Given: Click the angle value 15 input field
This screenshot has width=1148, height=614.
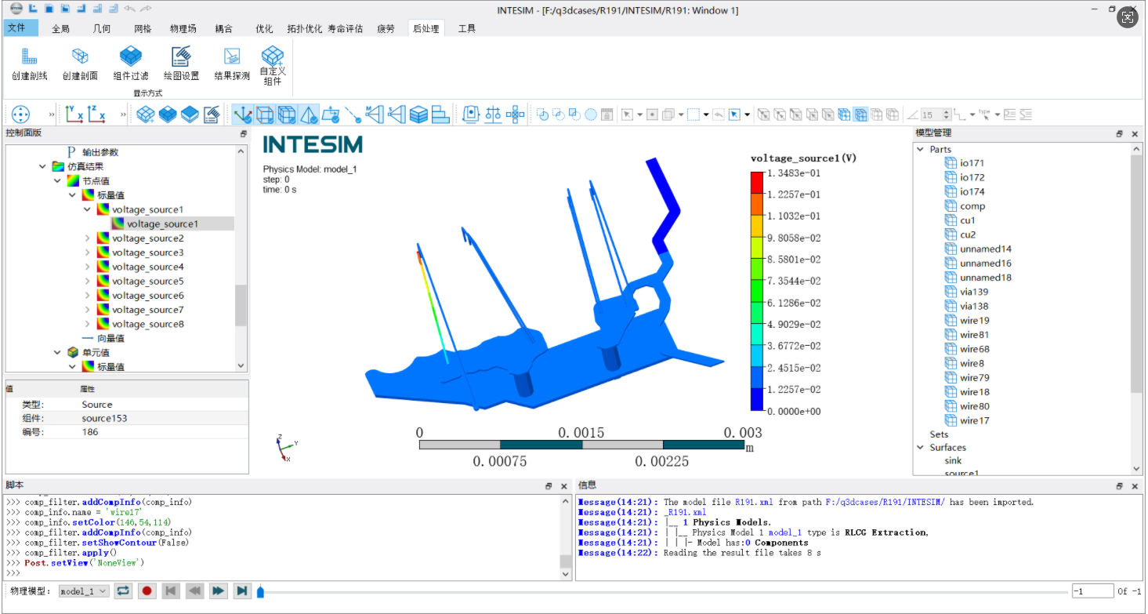Looking at the screenshot, I should tap(932, 114).
